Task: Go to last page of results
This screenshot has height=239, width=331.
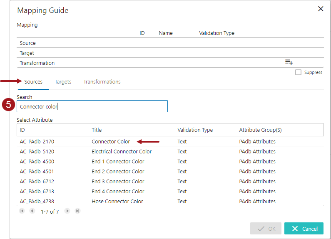Action: pos(77,211)
